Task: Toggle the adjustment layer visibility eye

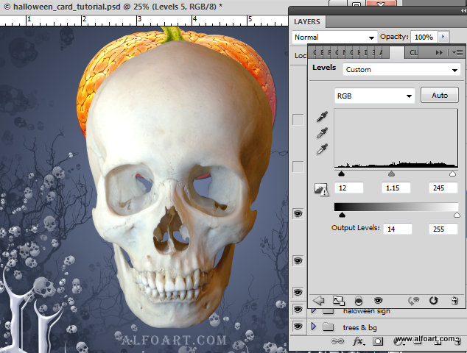Action: pyautogui.click(x=378, y=301)
